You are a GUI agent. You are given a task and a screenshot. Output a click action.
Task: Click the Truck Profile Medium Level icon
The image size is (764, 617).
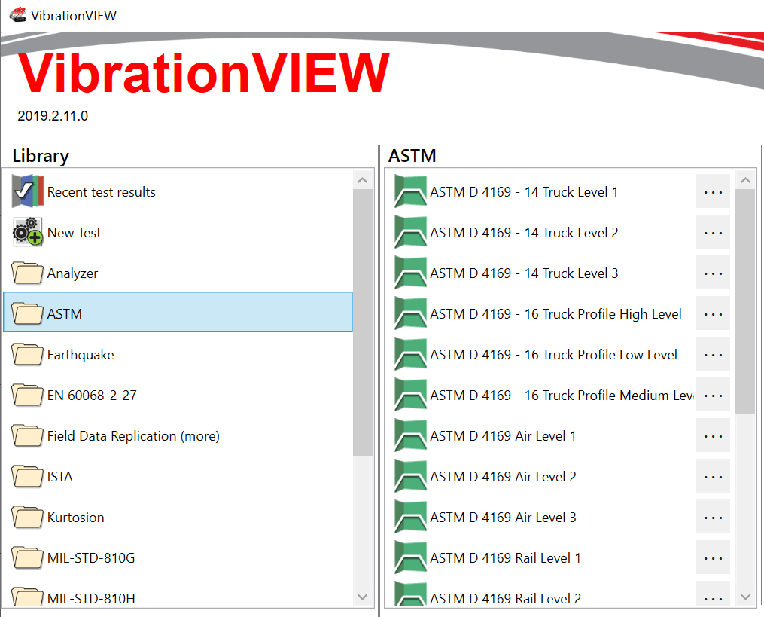point(411,395)
